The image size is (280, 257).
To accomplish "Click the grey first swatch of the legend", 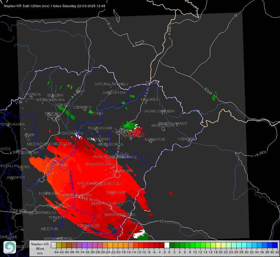I will (x=53, y=245).
